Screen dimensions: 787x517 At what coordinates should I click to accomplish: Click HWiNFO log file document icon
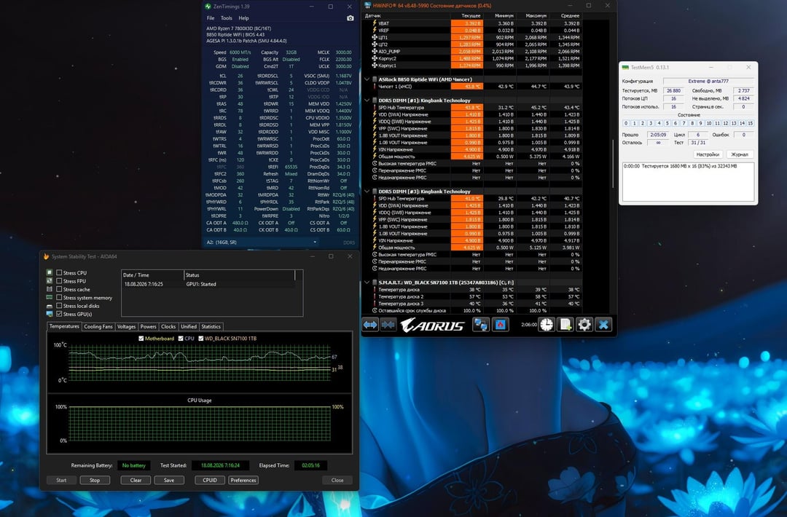click(565, 325)
